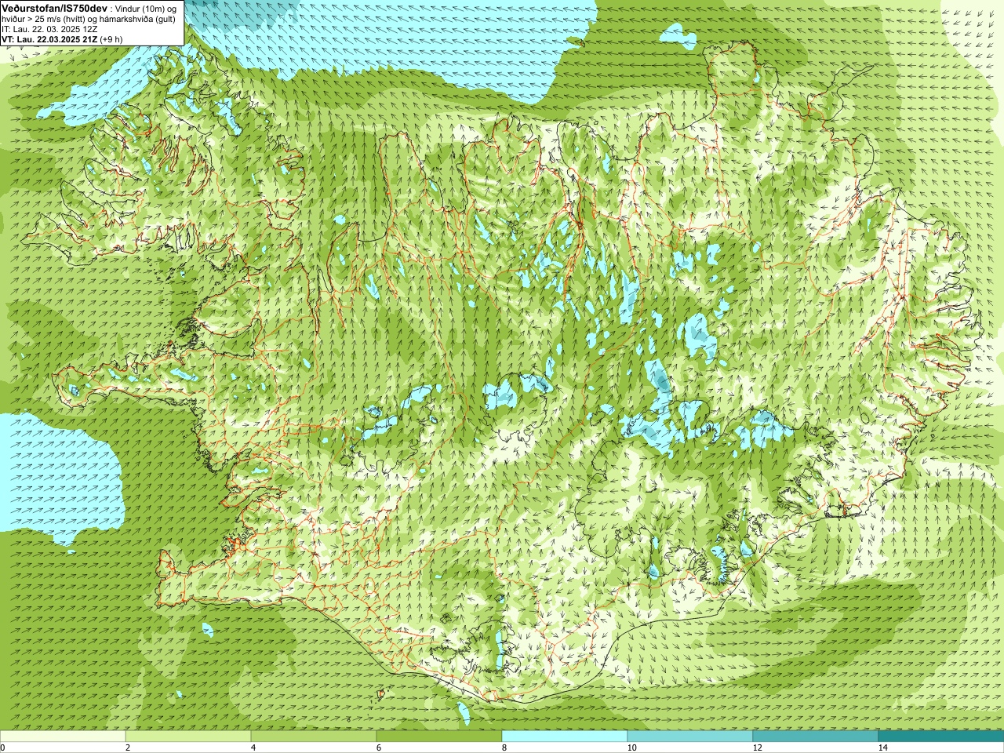The image size is (1004, 753).
Task: Click the dark green 6–8 m/s legend swatch
Action: pos(439,737)
